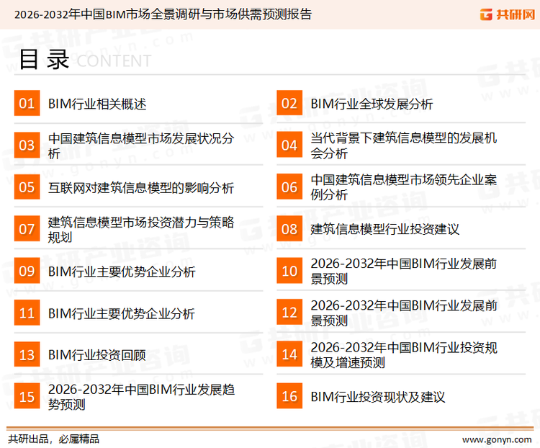540x448 pixels.
Task: Click the orange 09 number box
Action: (27, 271)
